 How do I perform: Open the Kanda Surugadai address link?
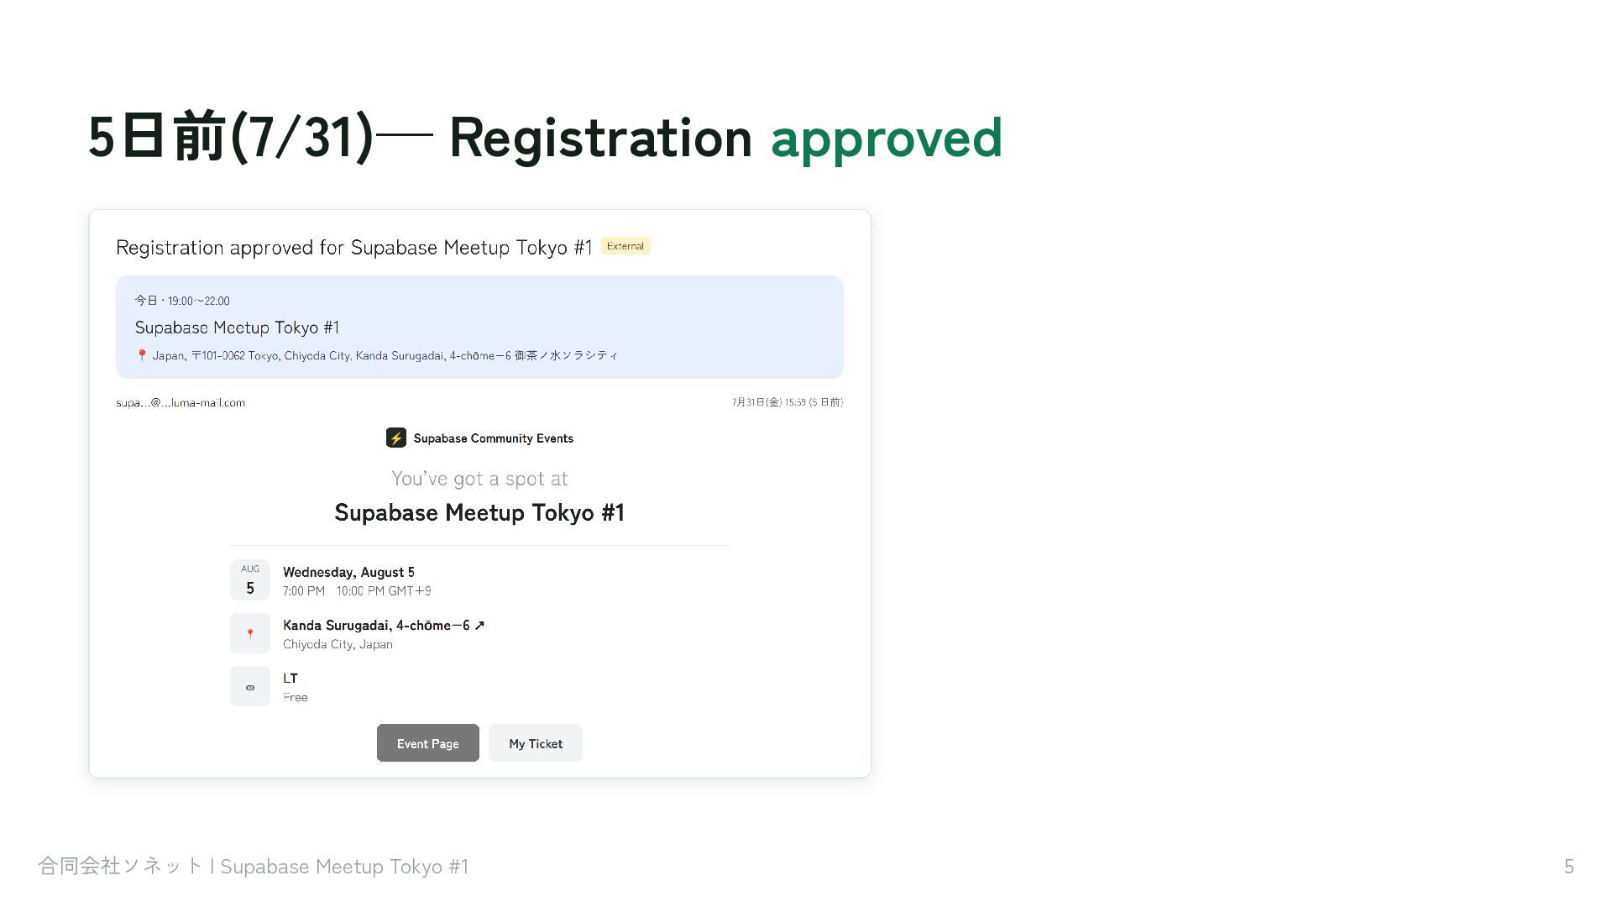(384, 626)
